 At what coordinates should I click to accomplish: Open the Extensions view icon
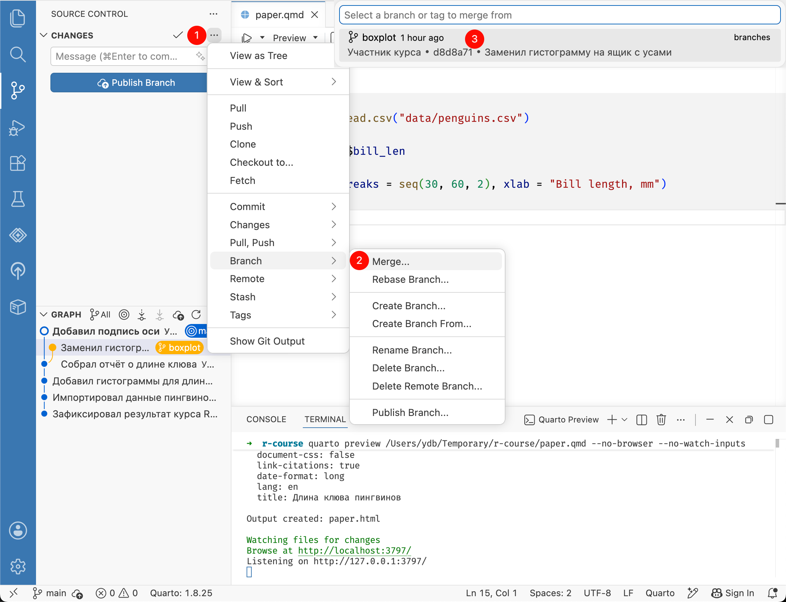click(17, 163)
